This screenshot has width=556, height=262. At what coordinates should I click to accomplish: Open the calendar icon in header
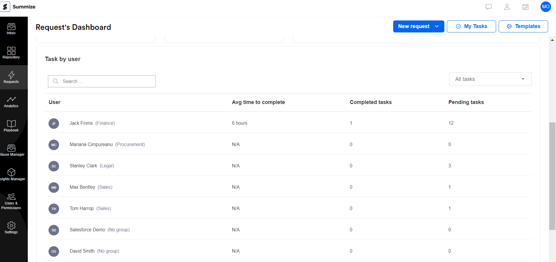click(x=525, y=7)
